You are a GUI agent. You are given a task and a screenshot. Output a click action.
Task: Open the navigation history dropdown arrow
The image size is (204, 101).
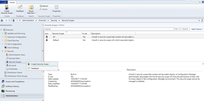click(x=10, y=20)
